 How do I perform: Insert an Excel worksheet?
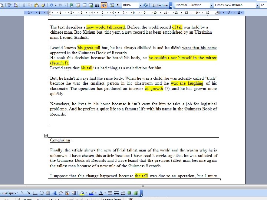point(91,5)
